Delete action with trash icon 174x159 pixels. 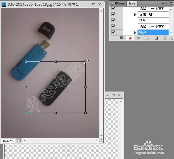coord(165,38)
